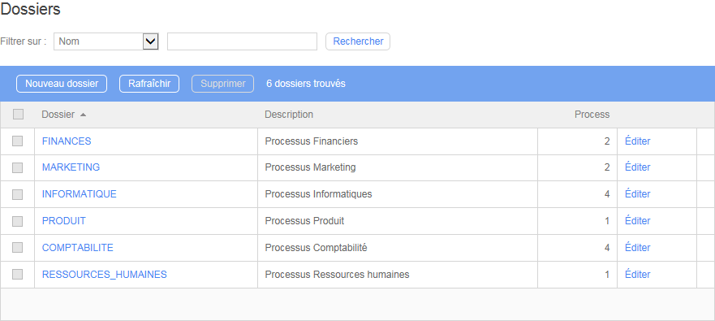
Task: Tick the select-all header checkbox
Action: click(18, 114)
